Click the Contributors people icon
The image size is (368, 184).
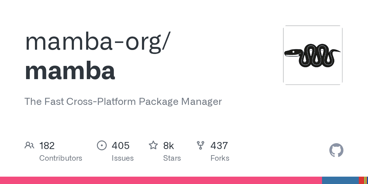click(29, 145)
